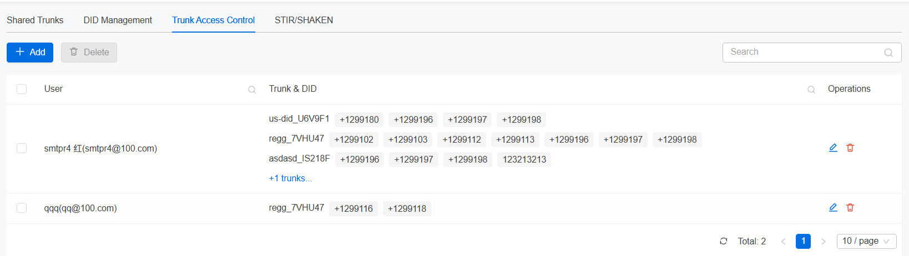The height and width of the screenshot is (256, 909).
Task: Click search icon in Trunk & DID header
Action: coord(811,90)
